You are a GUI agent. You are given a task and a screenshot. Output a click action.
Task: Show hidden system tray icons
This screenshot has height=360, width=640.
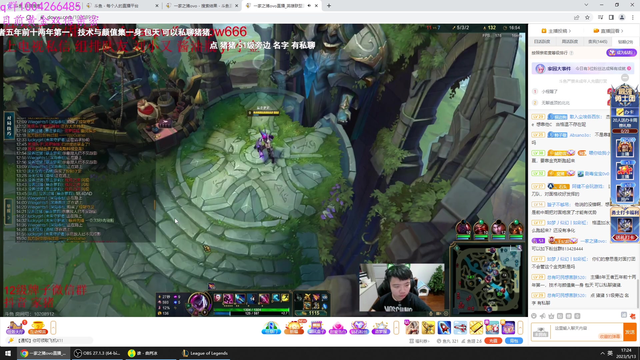(x=602, y=353)
